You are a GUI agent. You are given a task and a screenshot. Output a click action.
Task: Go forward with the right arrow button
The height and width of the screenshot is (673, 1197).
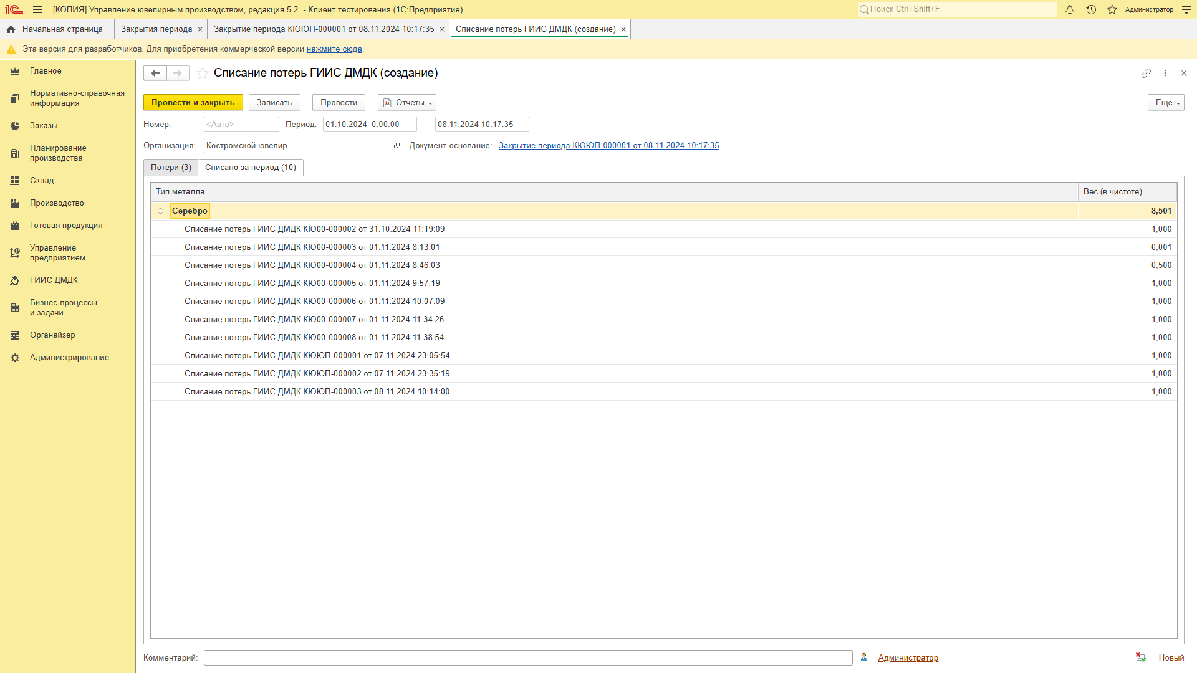tap(178, 73)
